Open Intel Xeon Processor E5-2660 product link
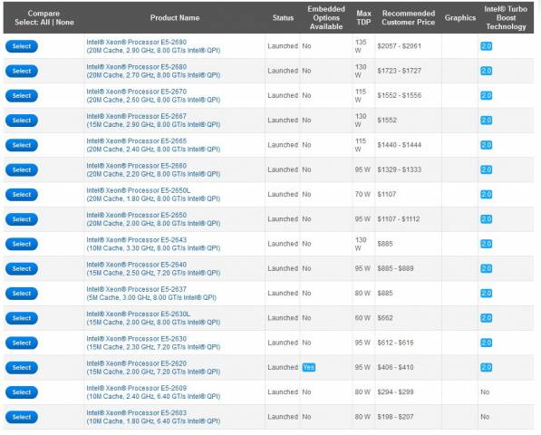541x435 pixels. click(153, 169)
